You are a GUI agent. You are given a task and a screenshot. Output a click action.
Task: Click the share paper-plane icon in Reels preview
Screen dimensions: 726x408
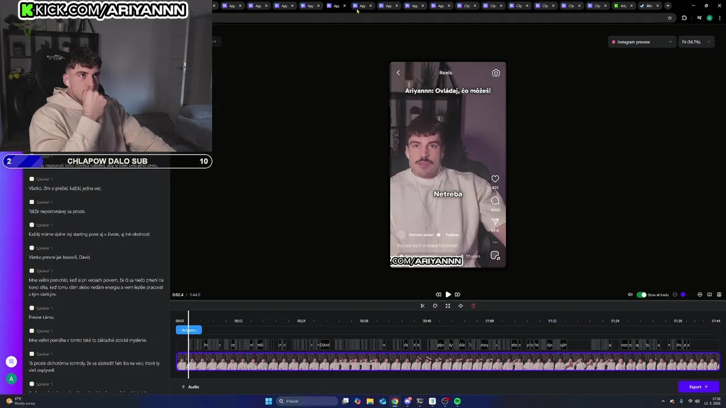coord(495,222)
